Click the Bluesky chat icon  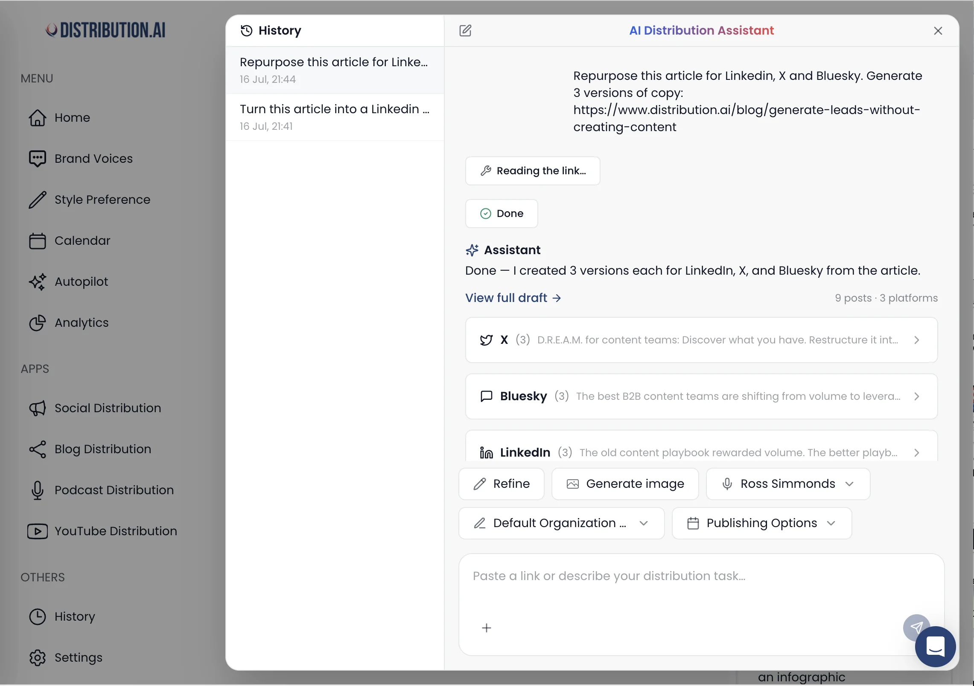[x=486, y=396]
